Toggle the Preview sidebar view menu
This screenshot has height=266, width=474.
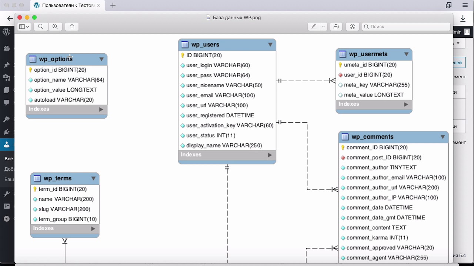24,27
